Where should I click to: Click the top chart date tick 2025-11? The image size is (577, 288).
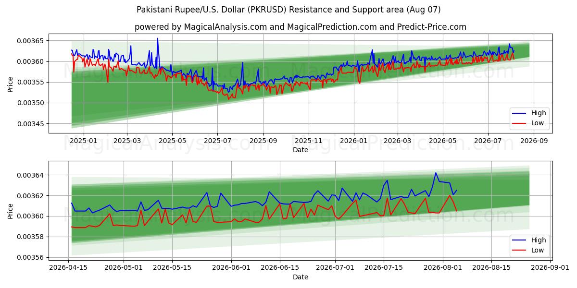pos(308,141)
